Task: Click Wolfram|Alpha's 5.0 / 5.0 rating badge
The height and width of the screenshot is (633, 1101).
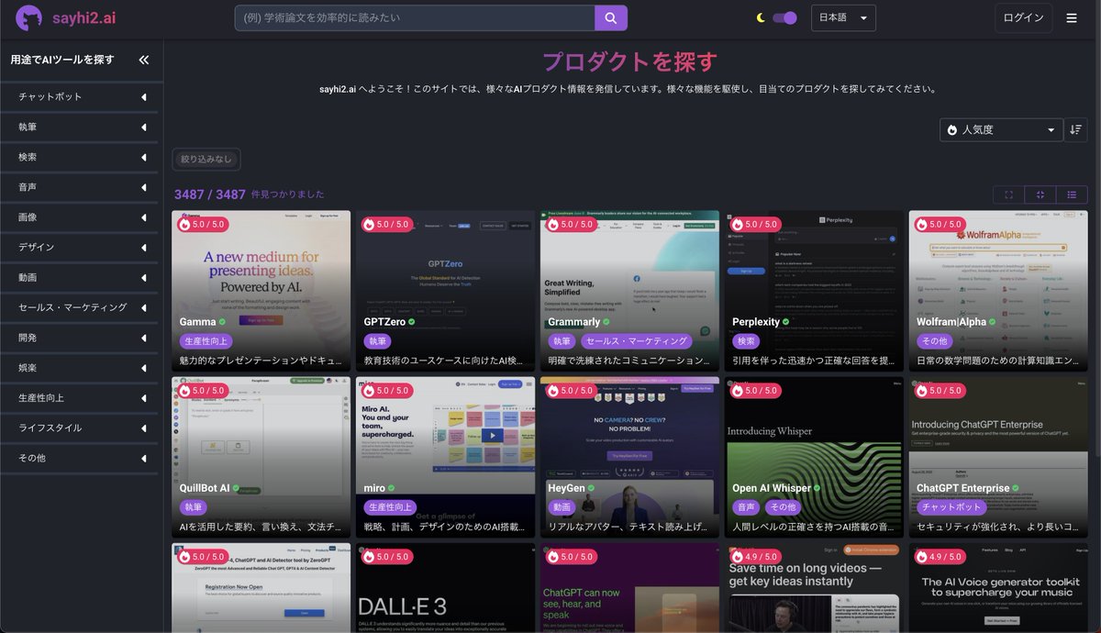Action: click(940, 224)
